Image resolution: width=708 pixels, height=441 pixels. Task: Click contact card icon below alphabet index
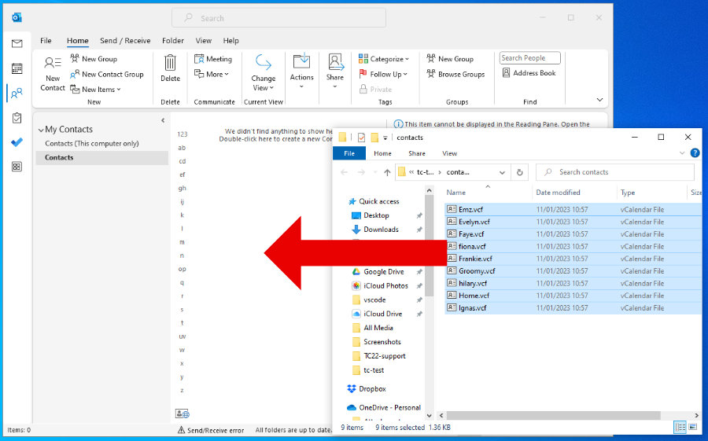tap(183, 413)
